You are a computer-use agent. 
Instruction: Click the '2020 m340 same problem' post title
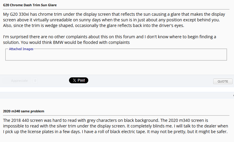coord(23,111)
